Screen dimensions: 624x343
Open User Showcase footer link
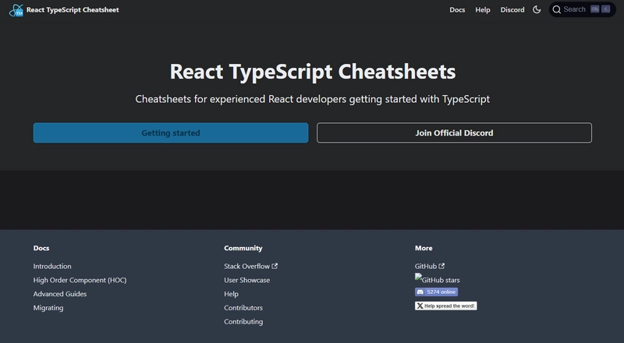[246, 280]
